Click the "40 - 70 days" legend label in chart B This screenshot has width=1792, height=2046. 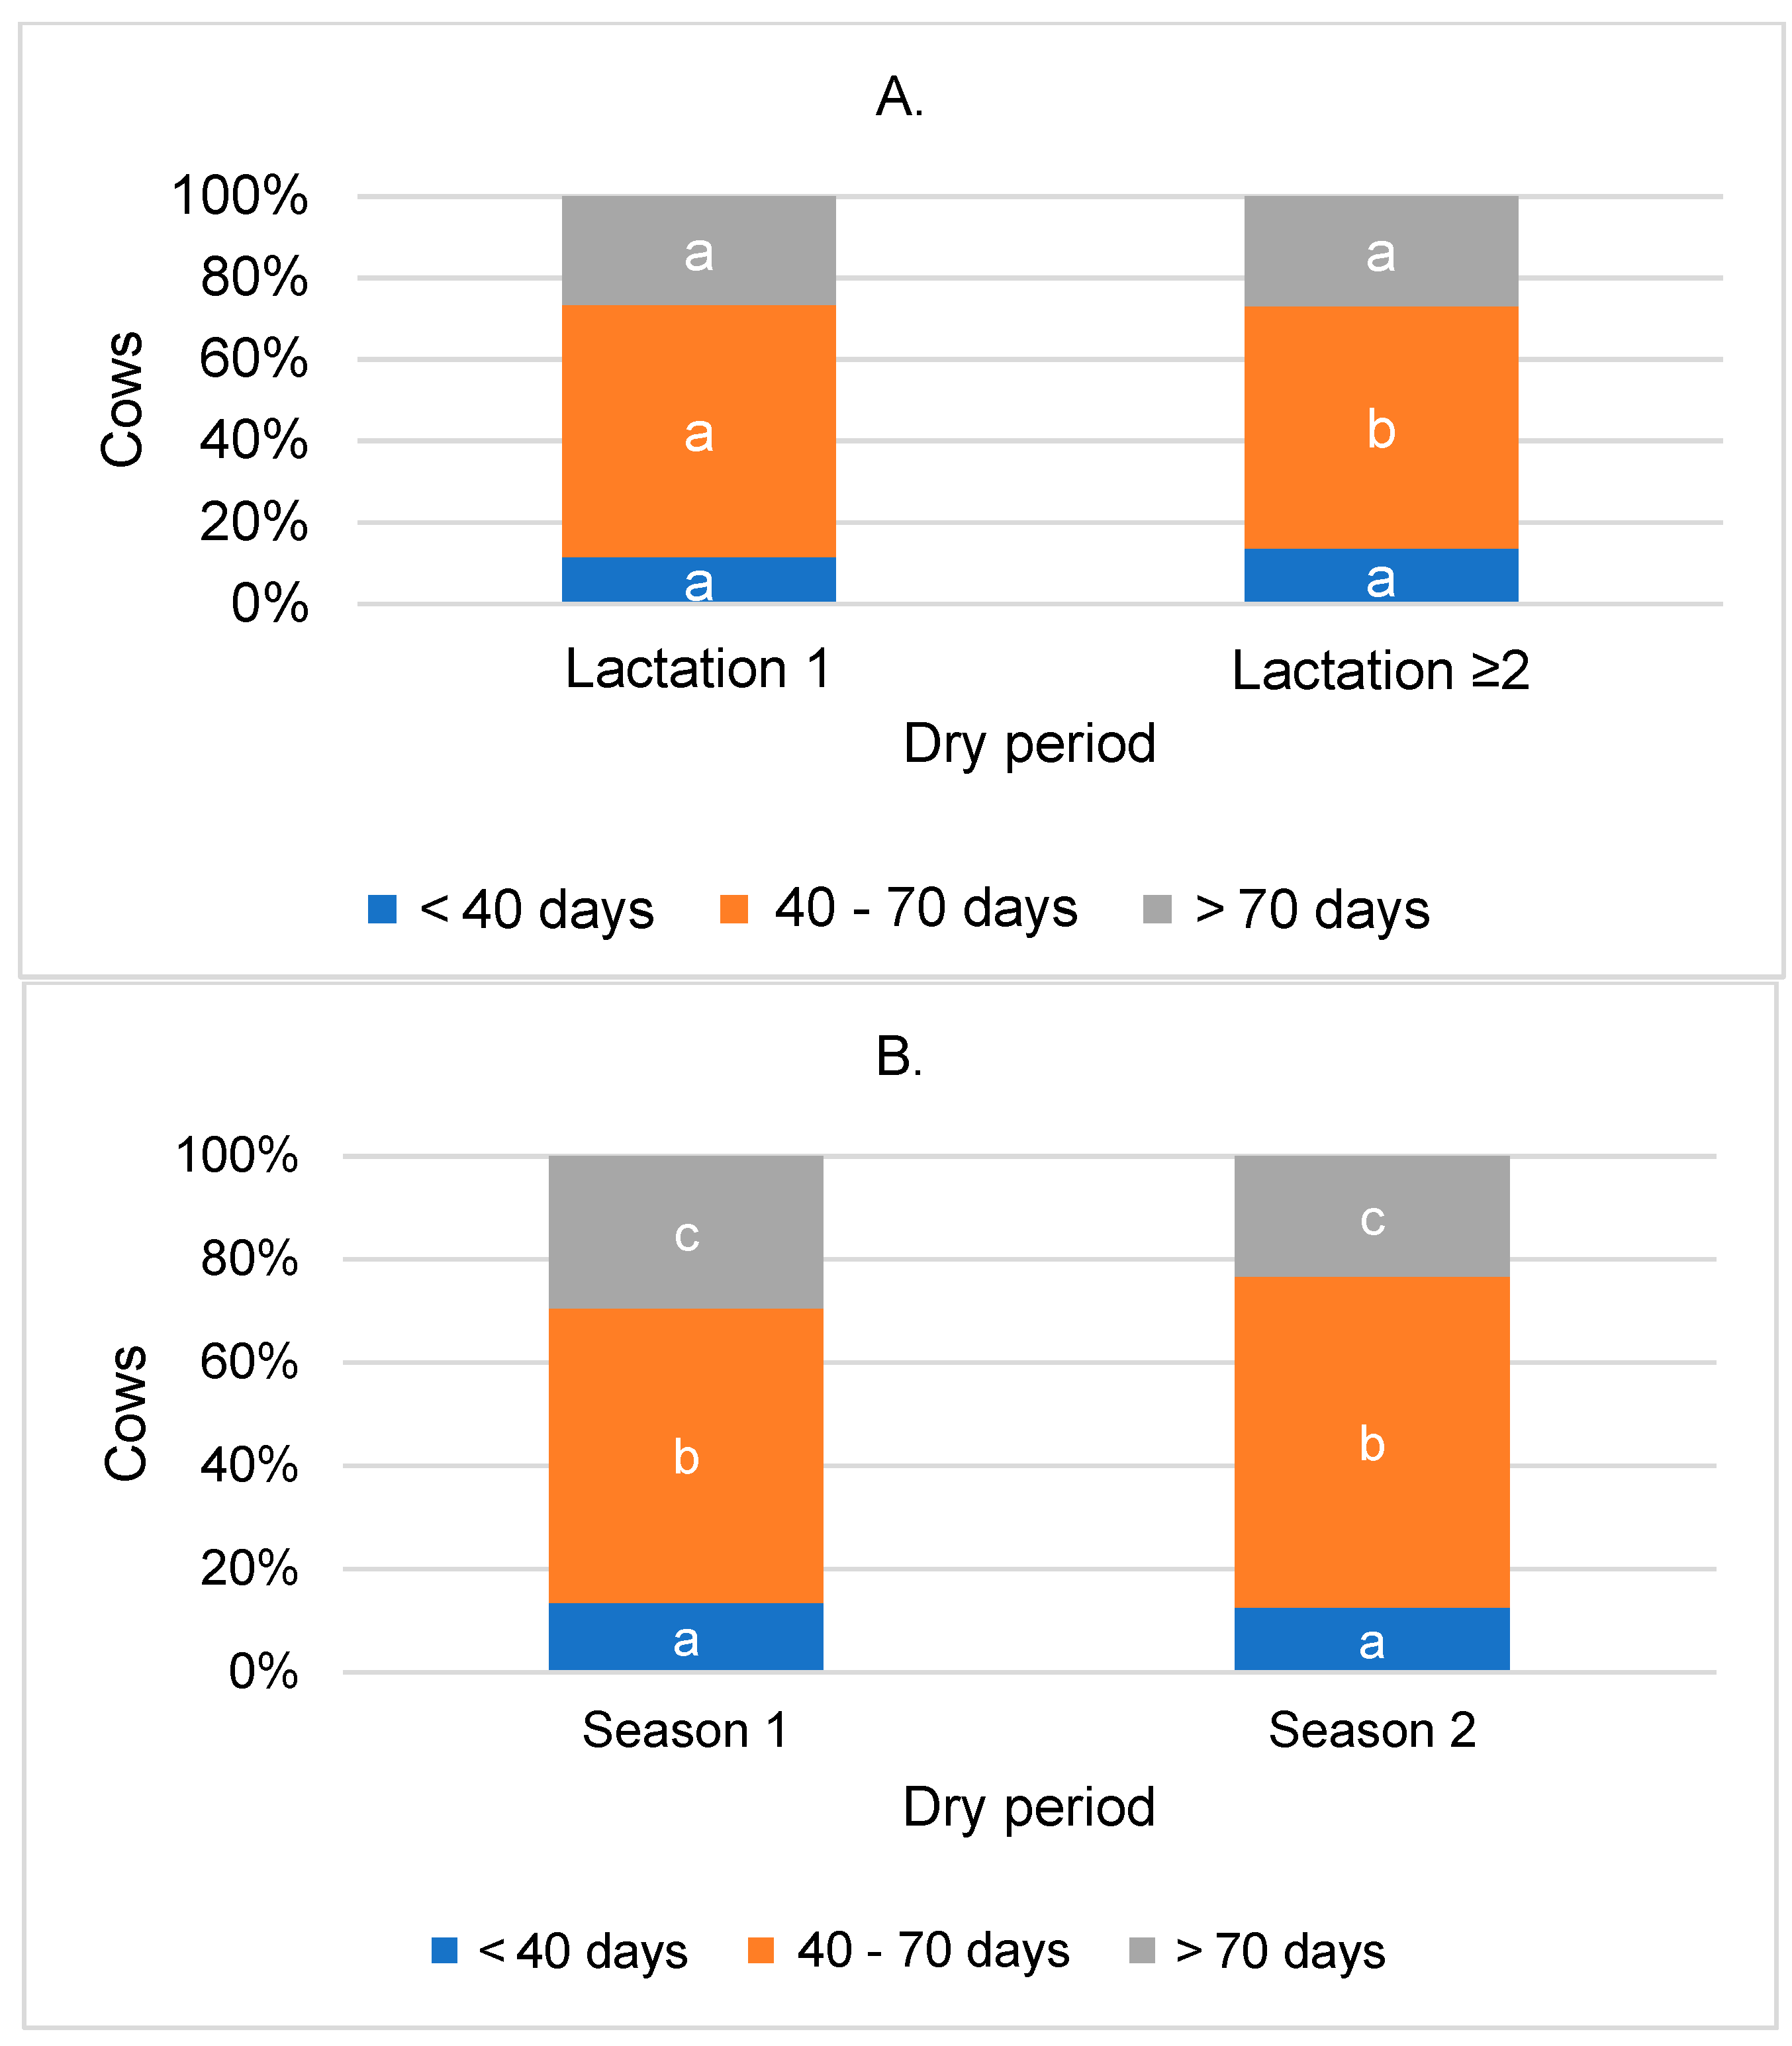(933, 1950)
